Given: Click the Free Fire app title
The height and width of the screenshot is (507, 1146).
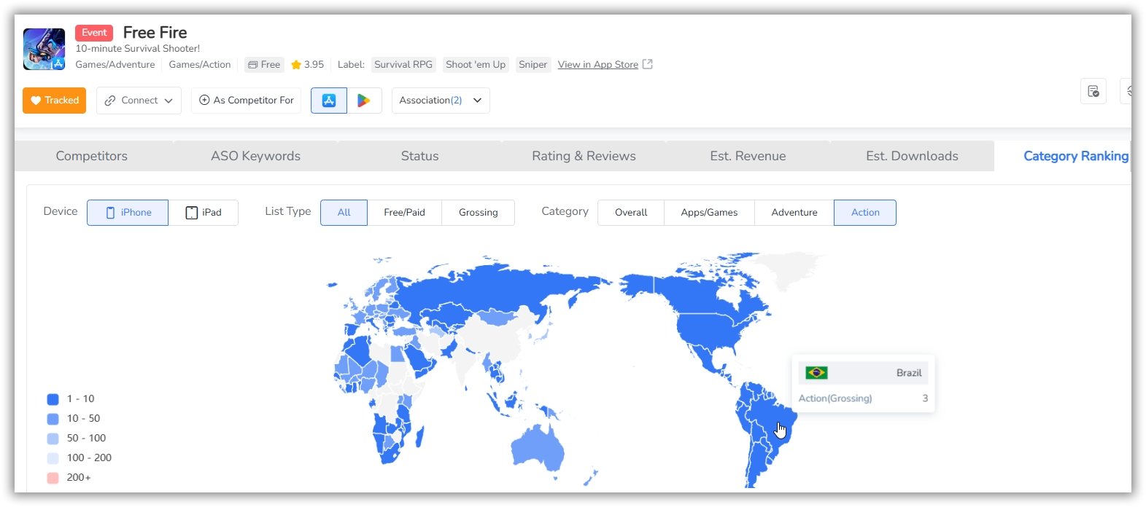Looking at the screenshot, I should 155,33.
